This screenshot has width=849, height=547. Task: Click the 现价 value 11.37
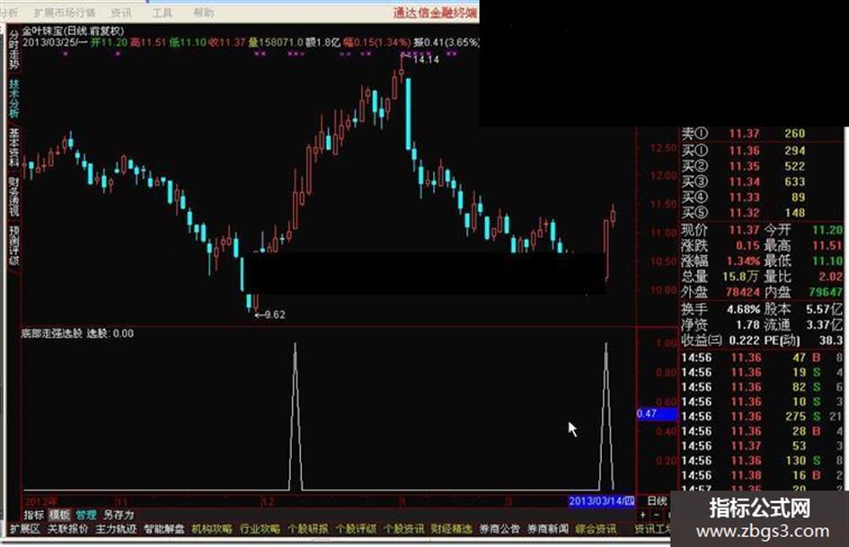tap(744, 230)
